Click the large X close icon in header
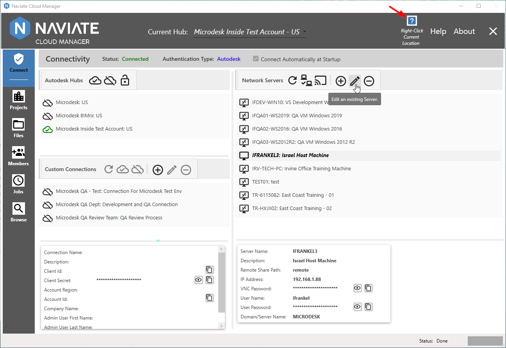Screen dimensions: 506x348 click(493, 32)
